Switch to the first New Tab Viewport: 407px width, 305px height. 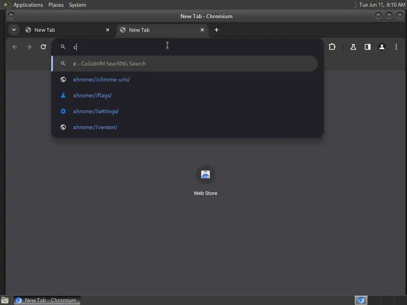(x=68, y=30)
